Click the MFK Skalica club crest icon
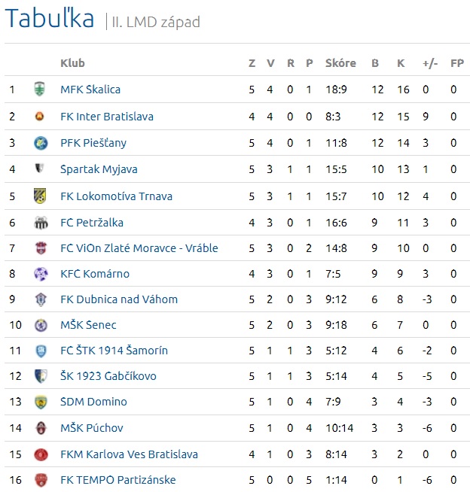 point(40,90)
